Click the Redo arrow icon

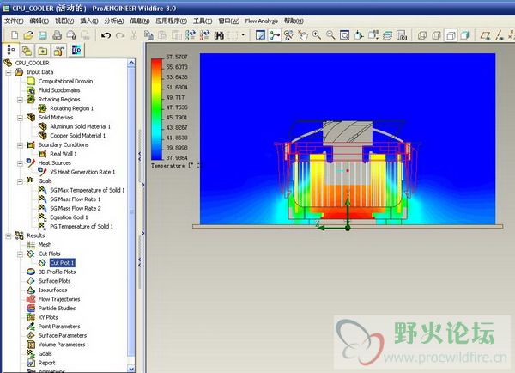(121, 35)
